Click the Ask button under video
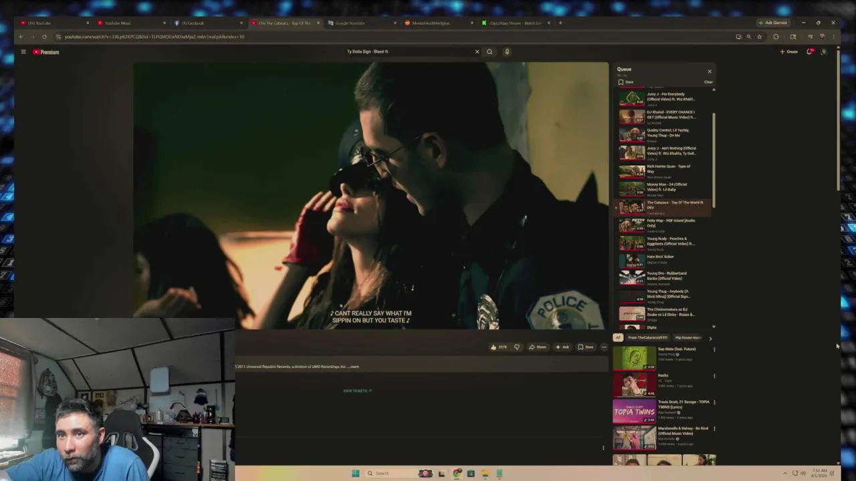 [x=562, y=347]
